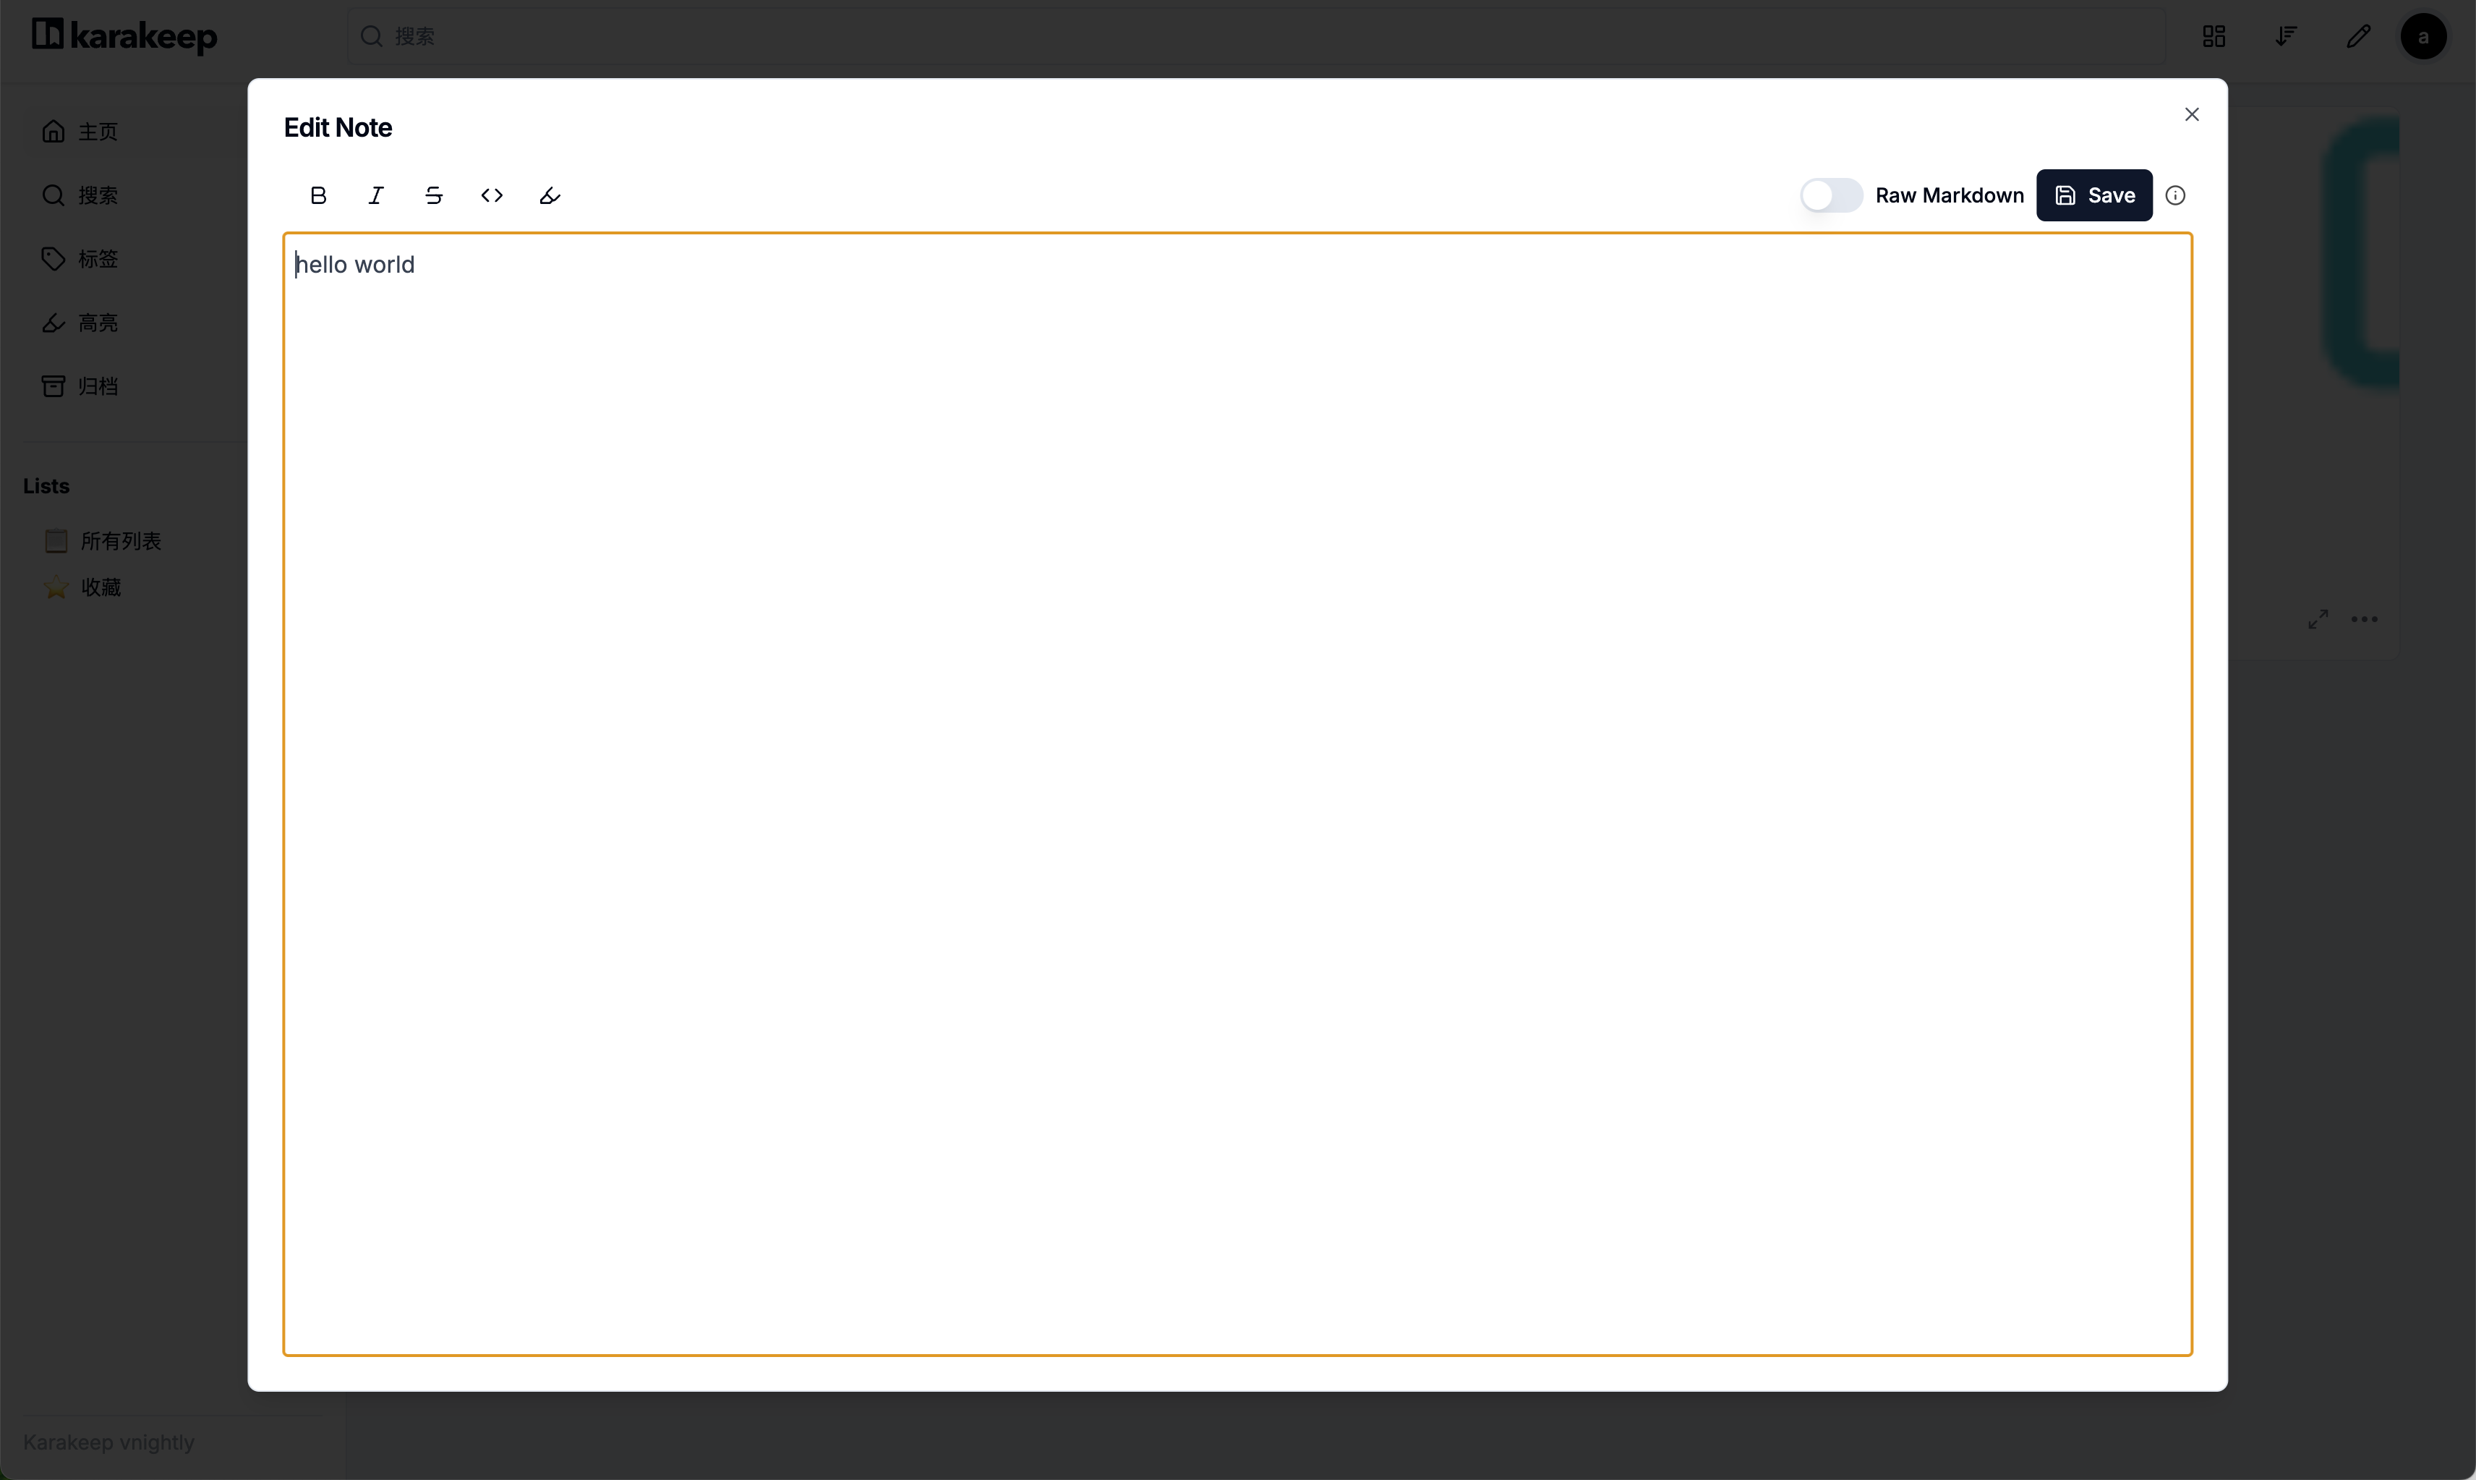The width and height of the screenshot is (2476, 1480).
Task: Click the Edit Note dialog title
Action: pos(338,127)
